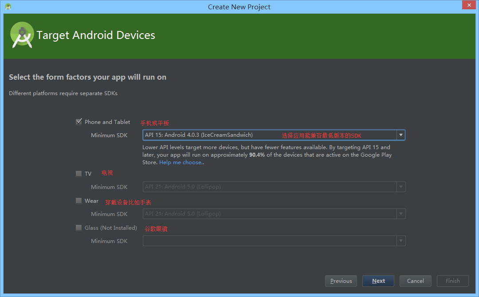479x297 pixels.
Task: Click the Finish button
Action: tap(452, 281)
